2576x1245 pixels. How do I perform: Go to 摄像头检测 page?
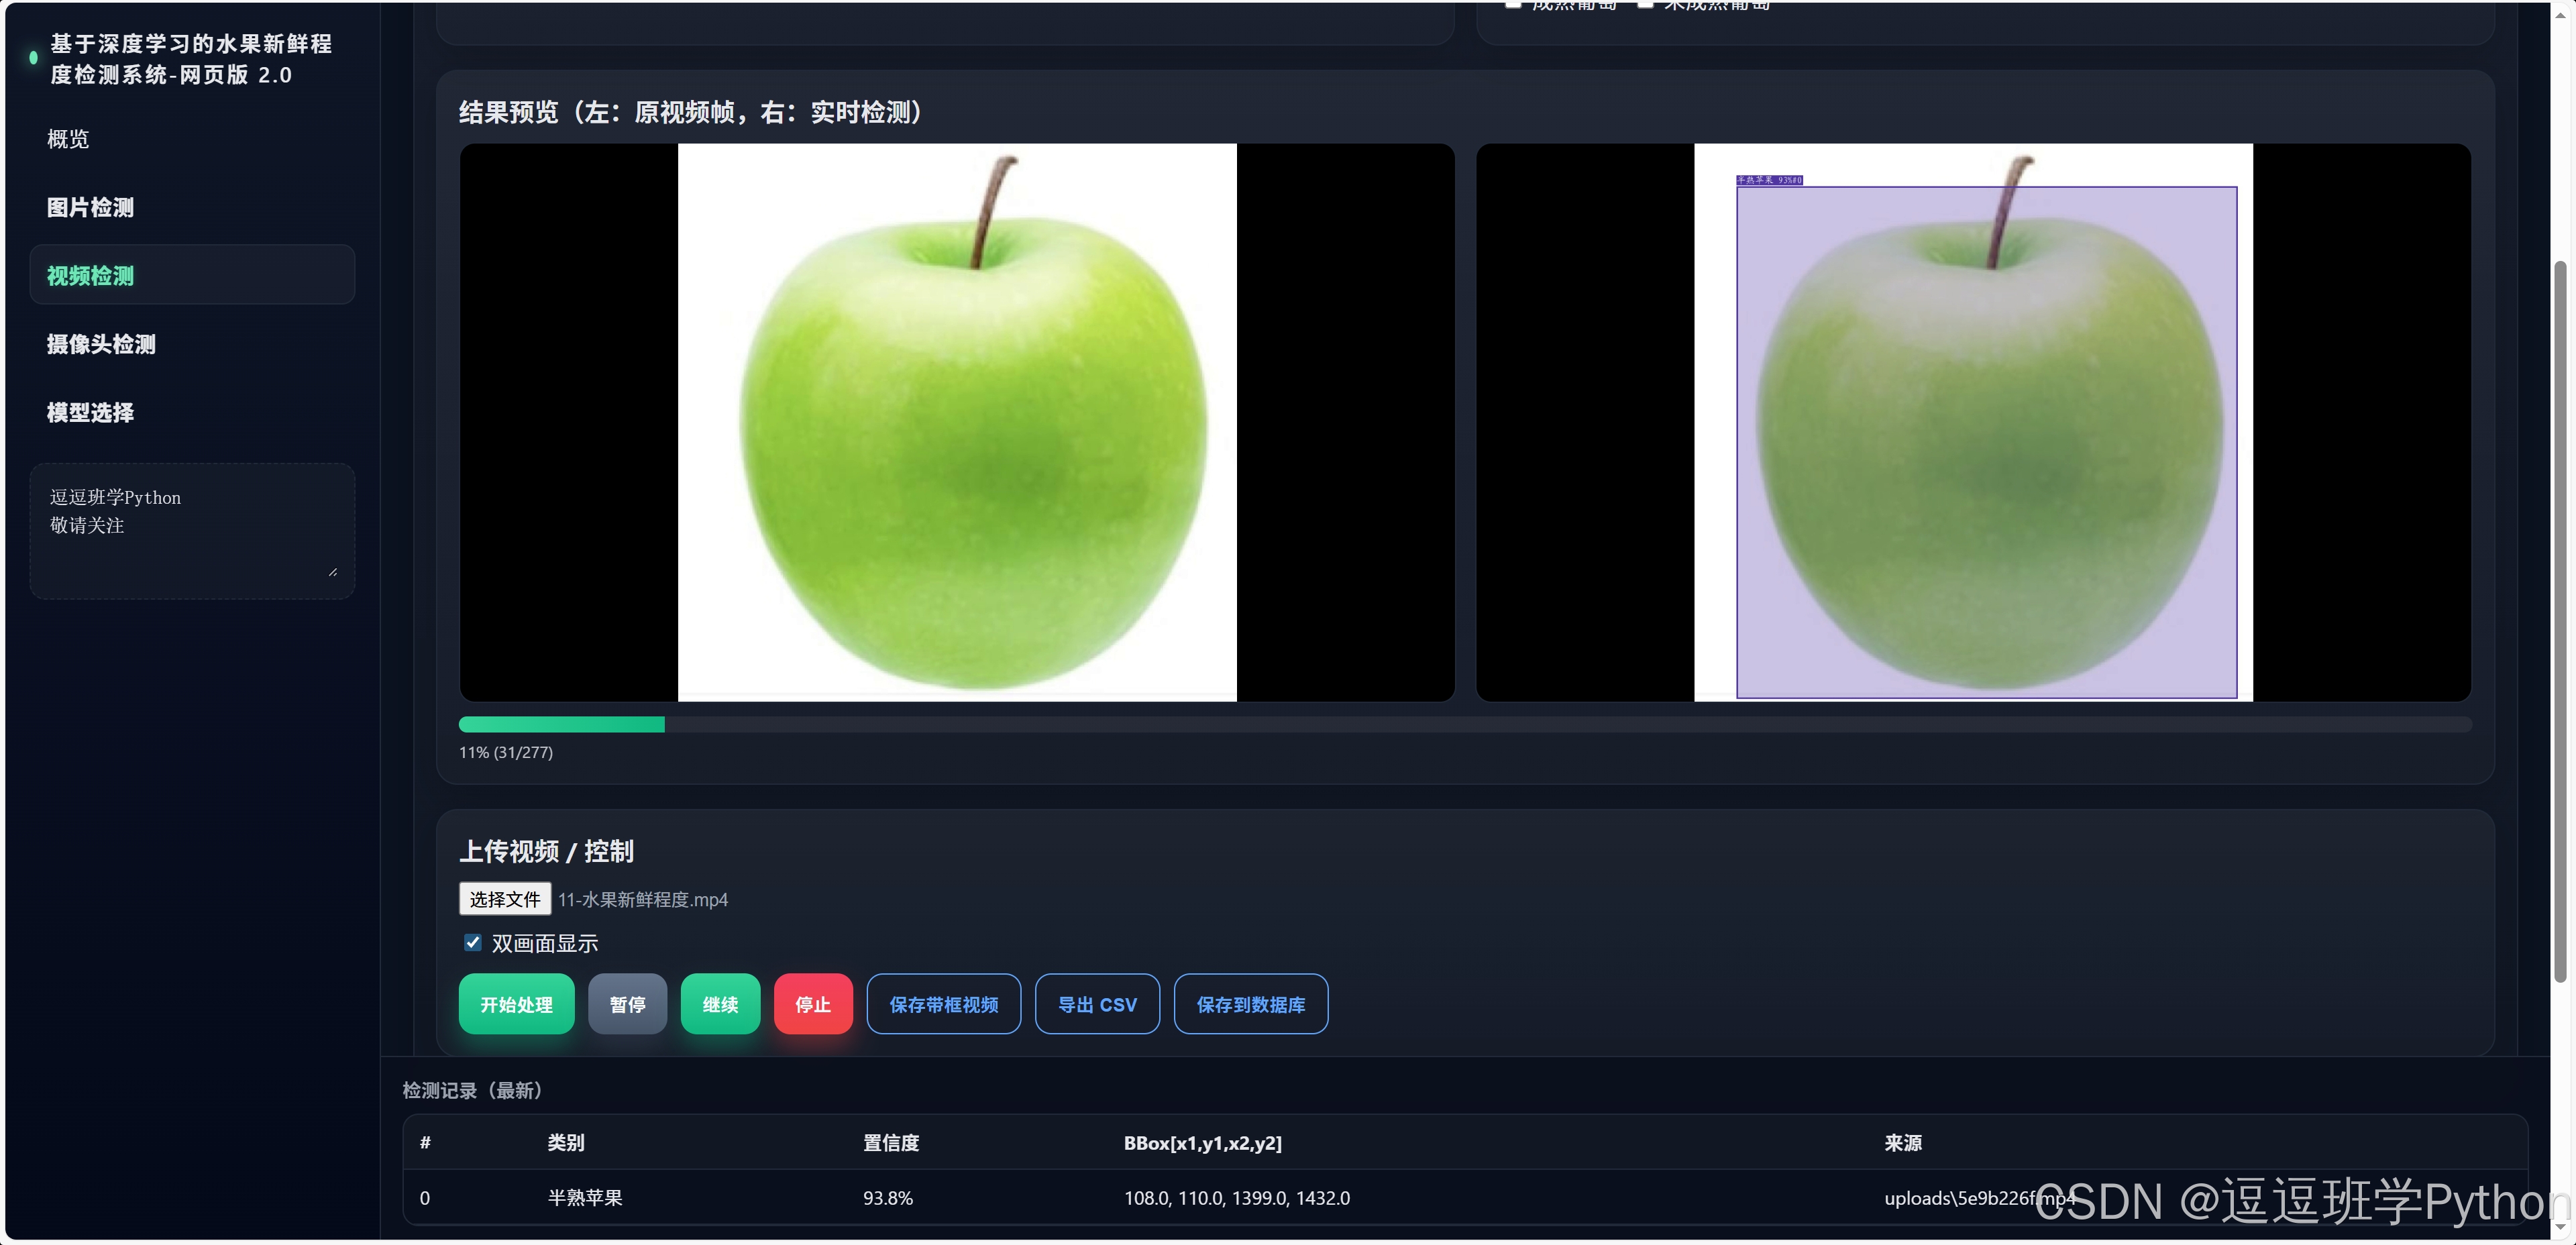click(101, 344)
